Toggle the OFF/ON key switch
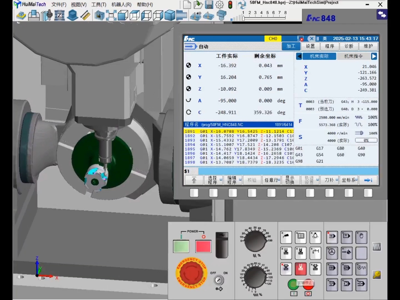 (x=219, y=280)
